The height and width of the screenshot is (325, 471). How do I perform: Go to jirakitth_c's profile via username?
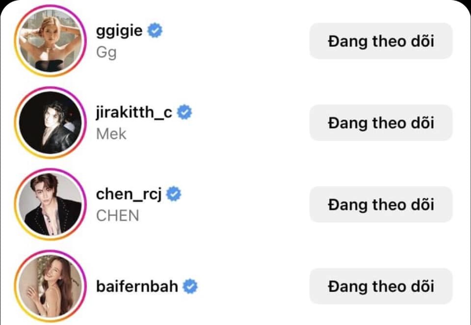(x=134, y=112)
